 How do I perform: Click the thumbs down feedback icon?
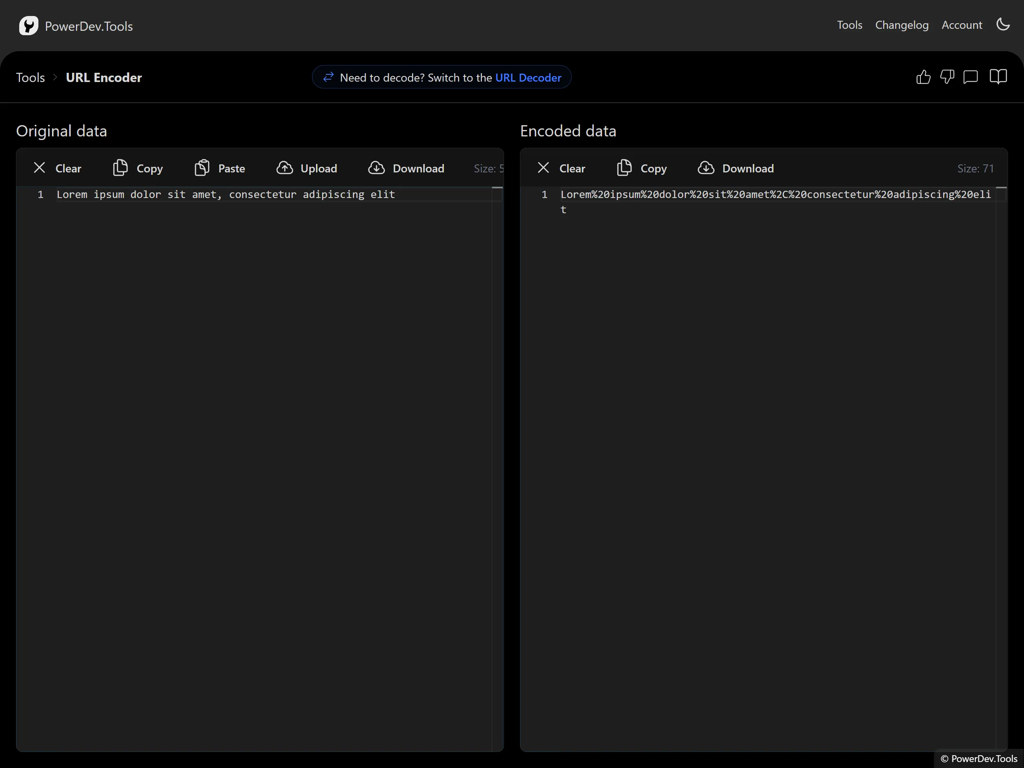[947, 77]
